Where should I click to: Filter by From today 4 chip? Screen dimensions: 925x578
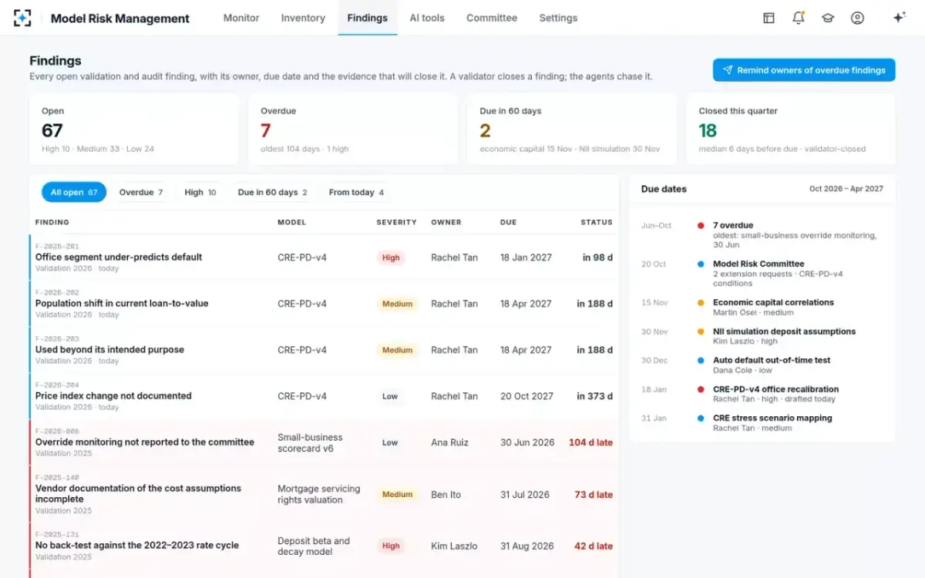(x=356, y=193)
